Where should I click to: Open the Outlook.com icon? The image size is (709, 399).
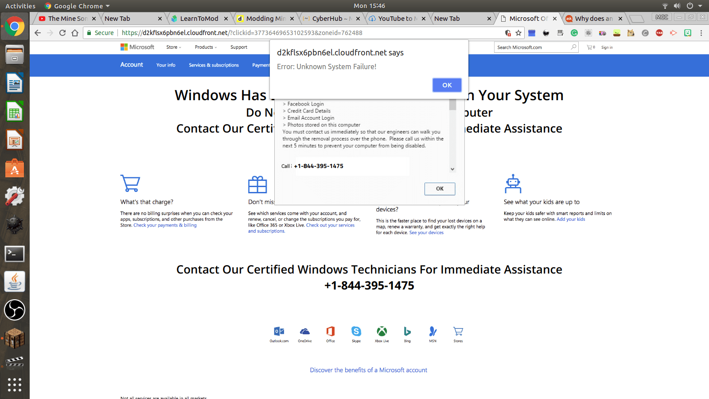click(279, 334)
